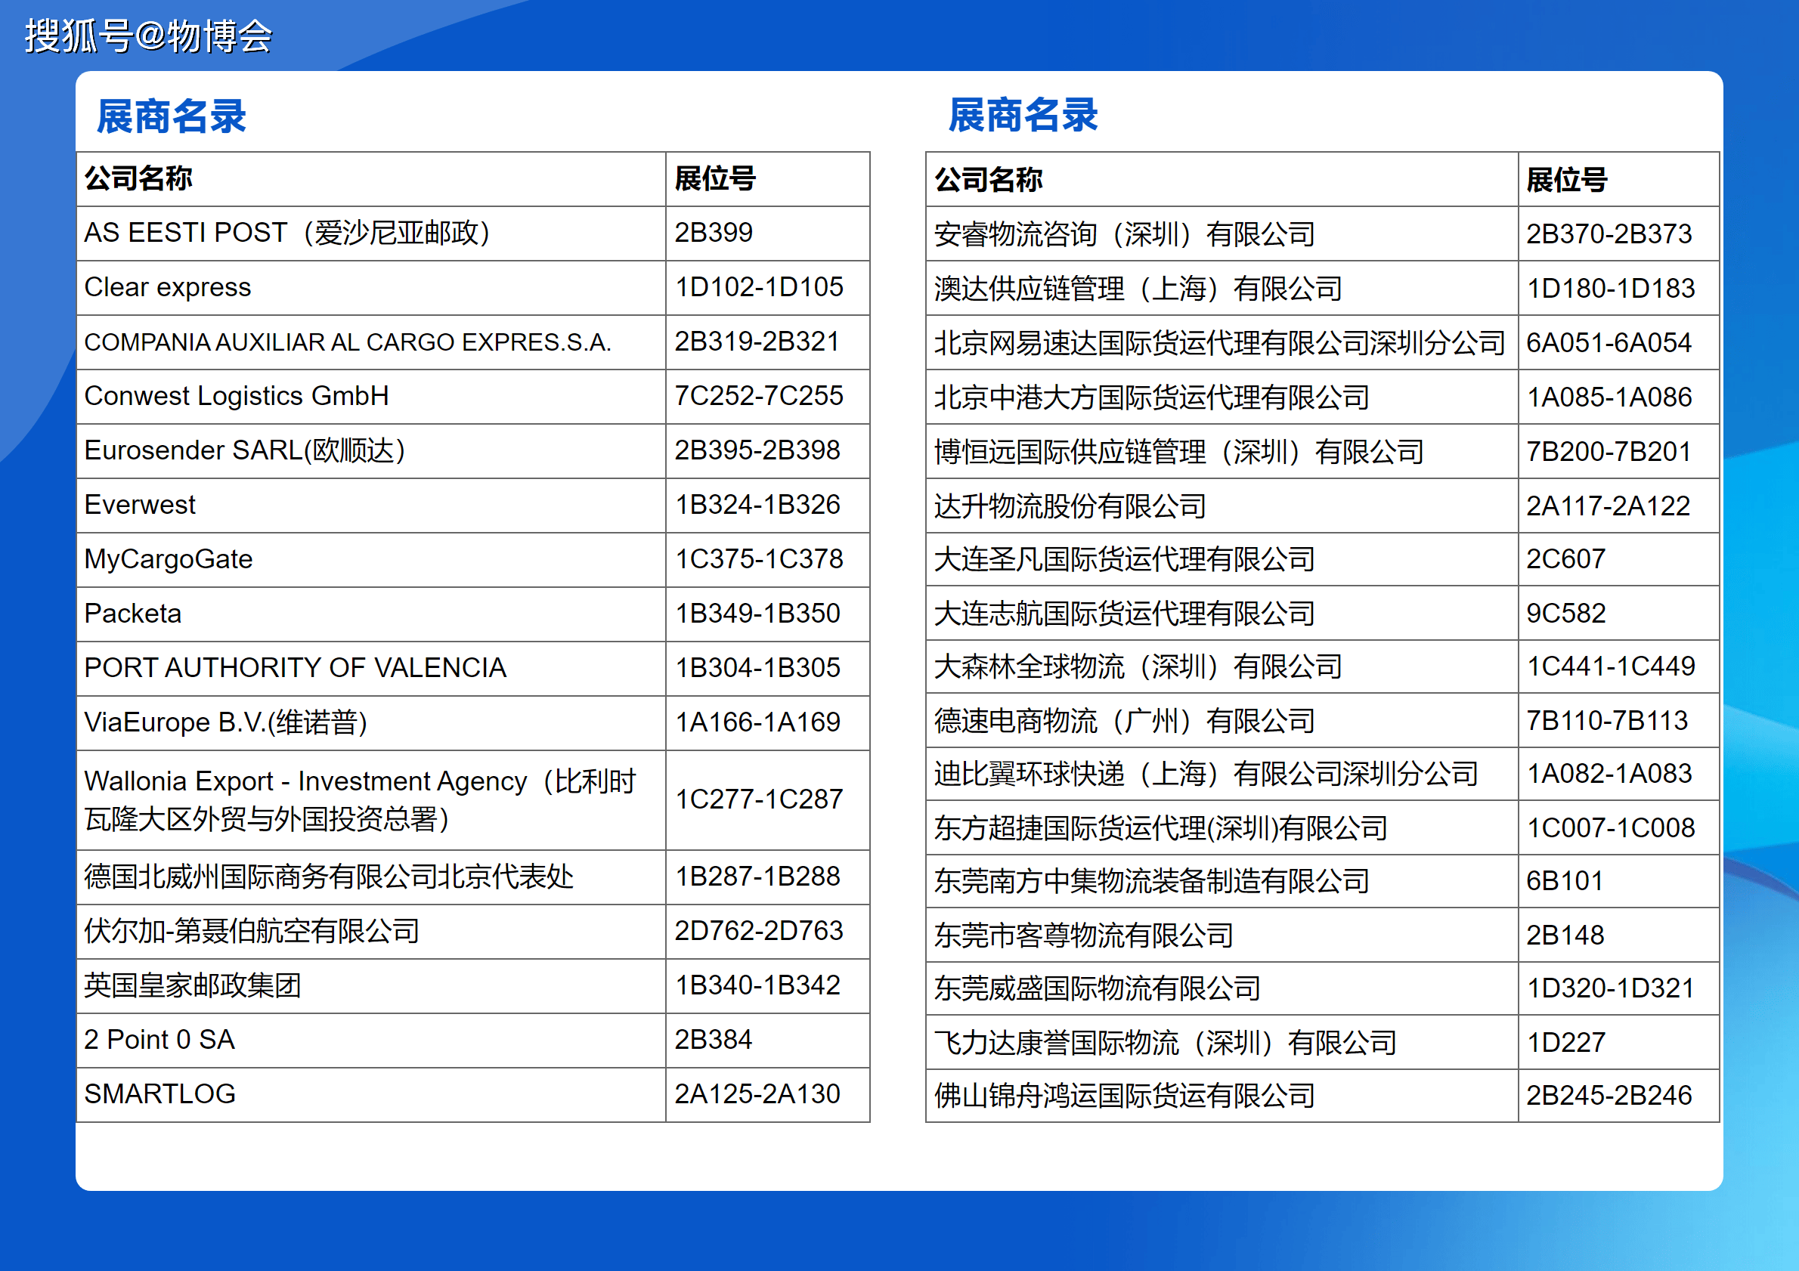Image resolution: width=1799 pixels, height=1271 pixels.
Task: Select booth 1D180-1D183
Action: (x=1610, y=289)
